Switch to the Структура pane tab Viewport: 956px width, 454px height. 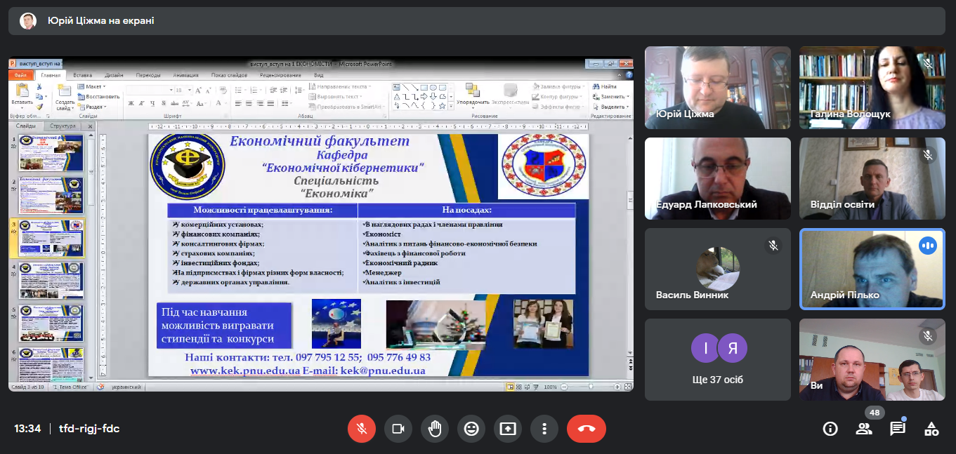[x=63, y=126]
